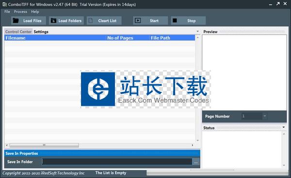Screen dimensions: 291x178
Task: Browse for Save In Folder with ellipsis button
Action: coord(196,162)
